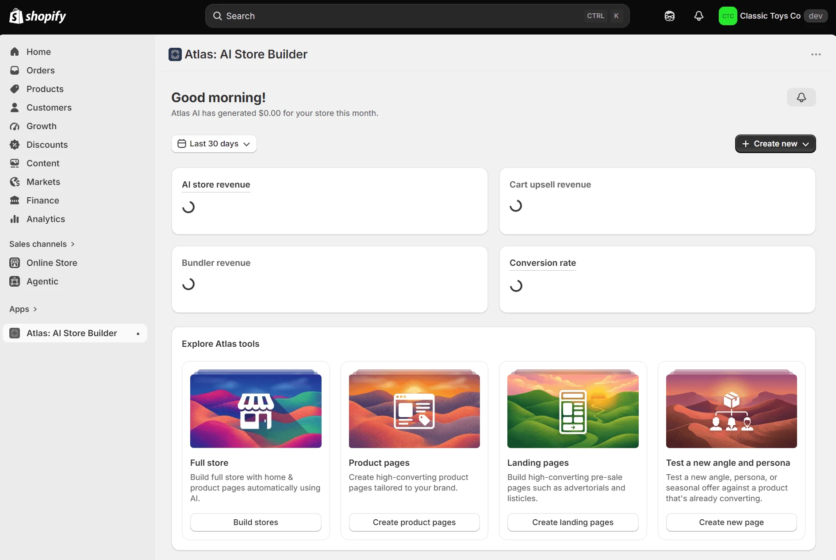Click Create product pages button
This screenshot has height=560, width=836.
tap(414, 522)
